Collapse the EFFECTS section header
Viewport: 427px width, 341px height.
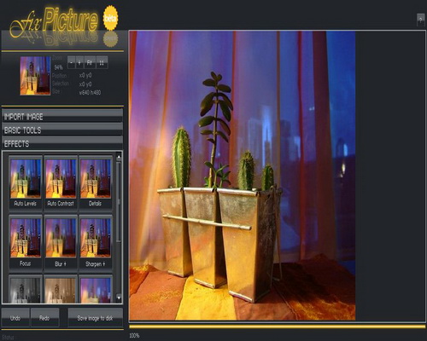pos(62,143)
